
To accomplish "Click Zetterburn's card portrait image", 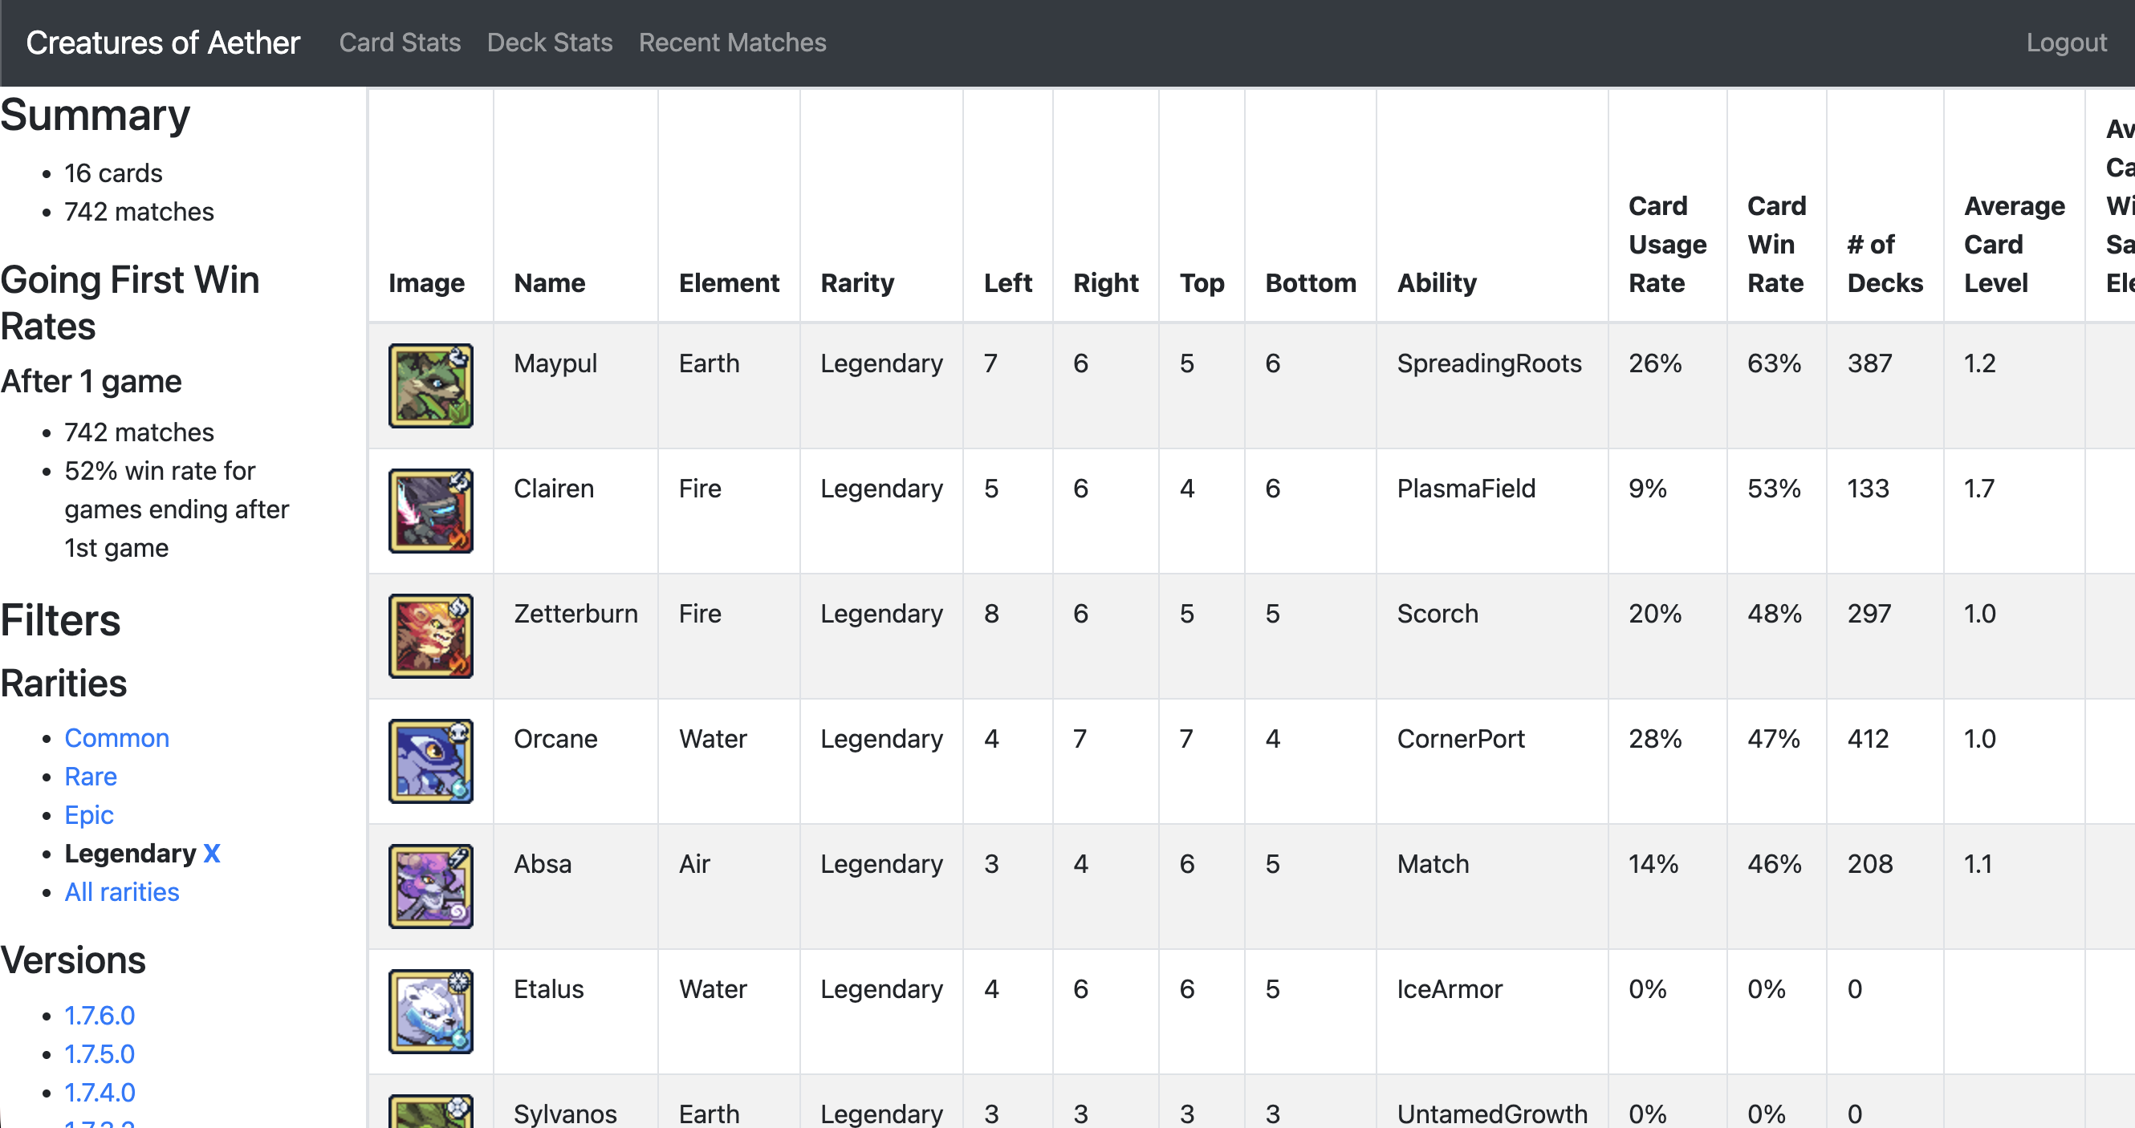I will pyautogui.click(x=430, y=636).
